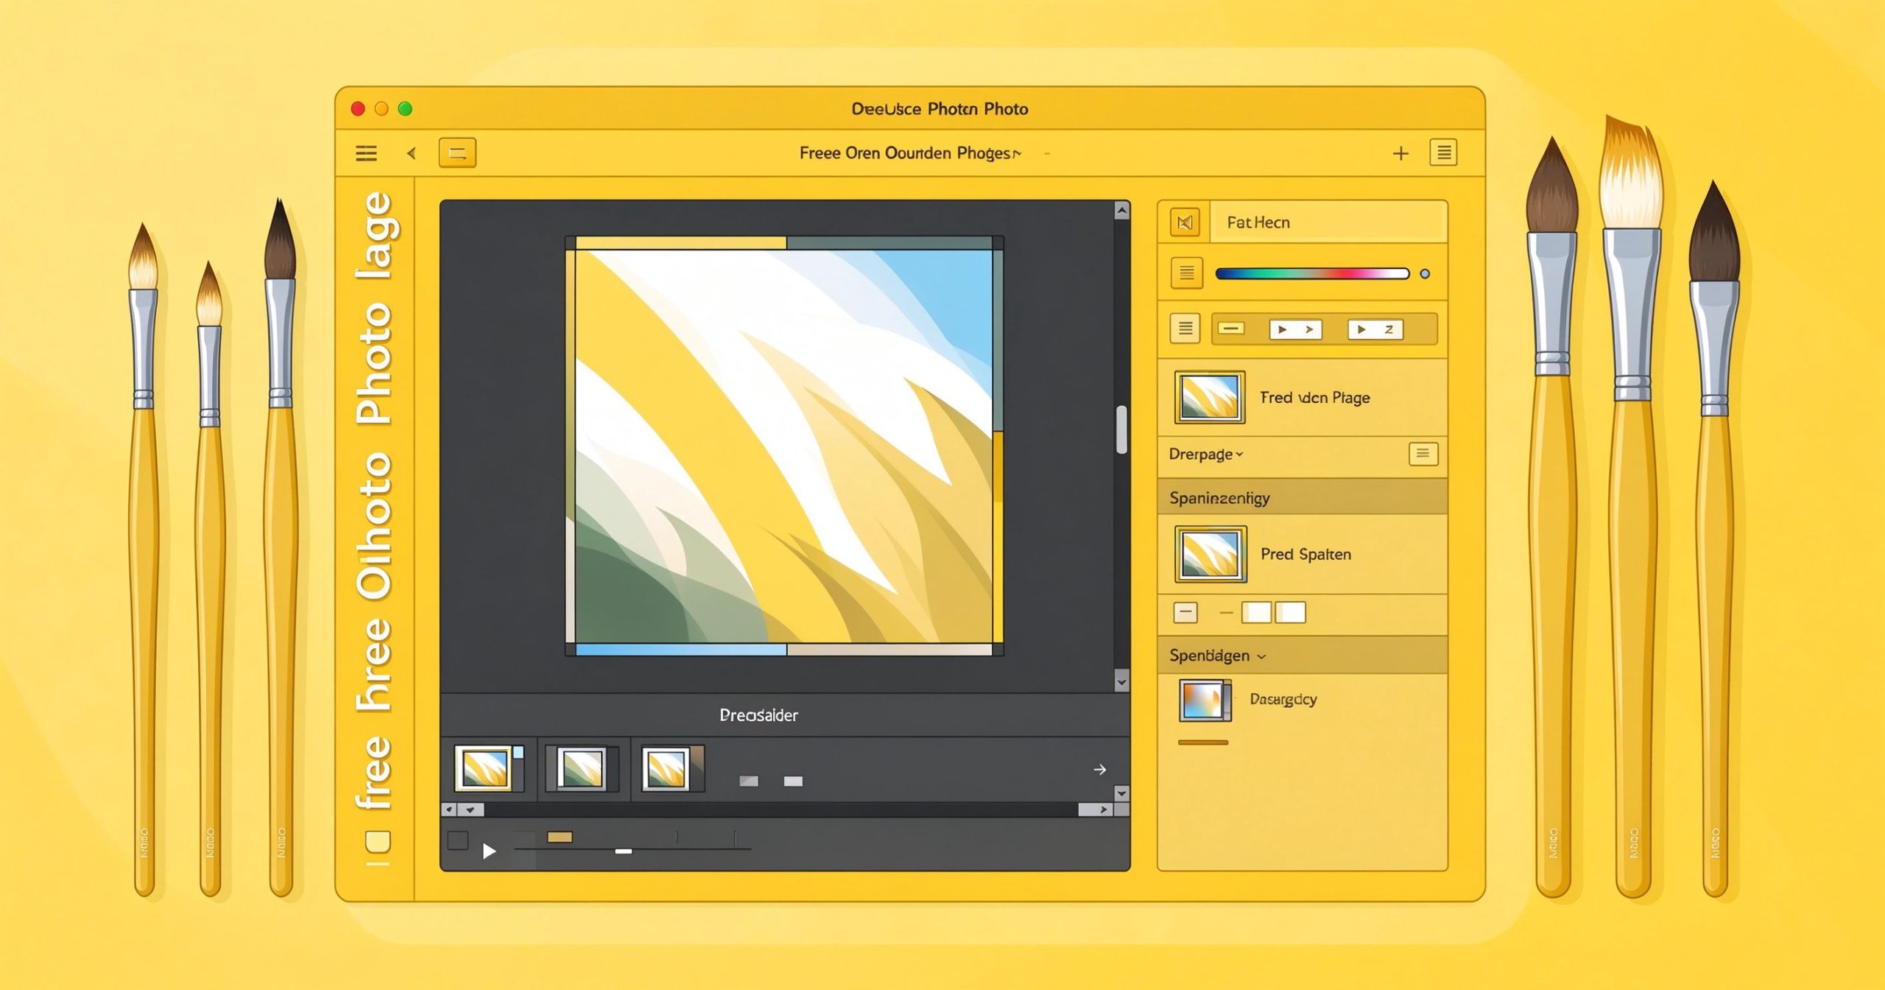
Task: Open the Freee Oren Ounden Phoges dropdown
Action: 910,153
